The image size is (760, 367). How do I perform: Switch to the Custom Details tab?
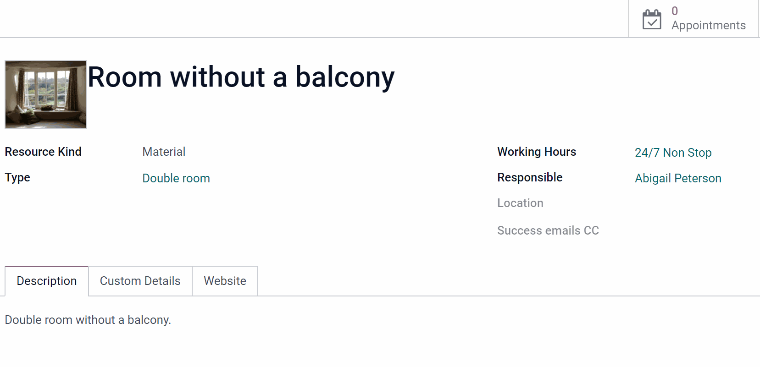pyautogui.click(x=140, y=281)
